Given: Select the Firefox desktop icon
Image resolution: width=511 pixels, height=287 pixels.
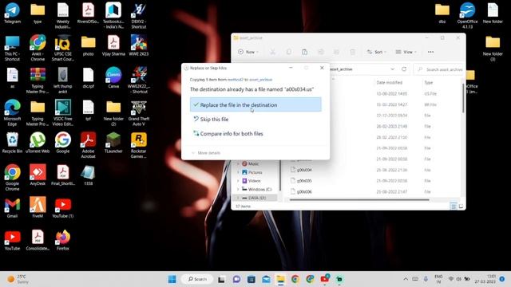Looking at the screenshot, I should click(63, 240).
